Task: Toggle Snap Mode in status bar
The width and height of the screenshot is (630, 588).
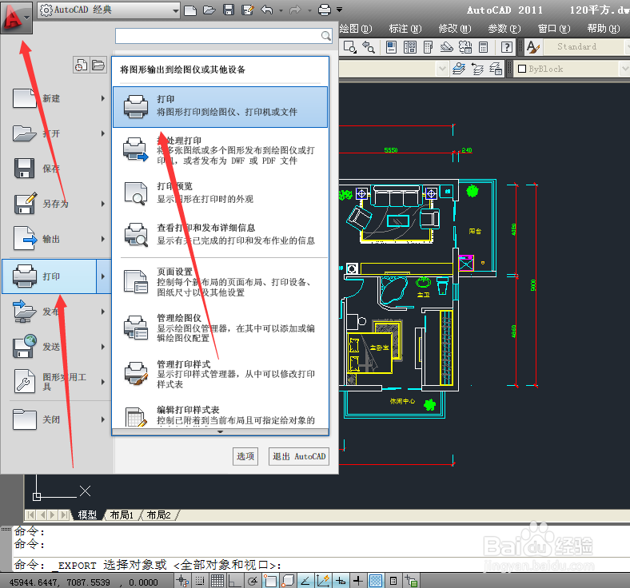Action: click(x=200, y=580)
